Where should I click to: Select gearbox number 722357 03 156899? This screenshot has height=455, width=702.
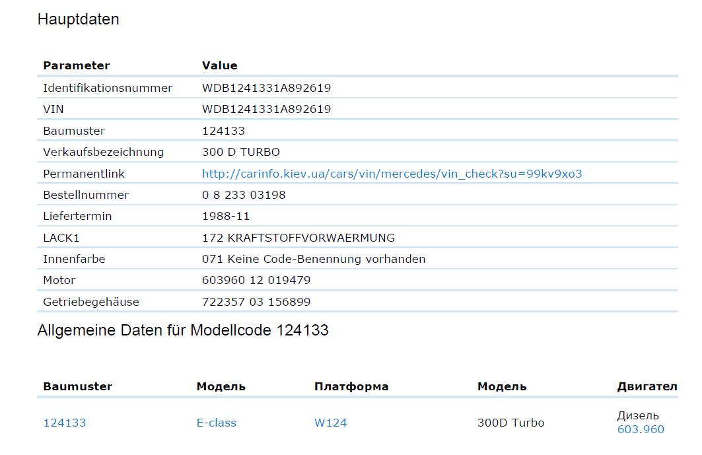[256, 302]
